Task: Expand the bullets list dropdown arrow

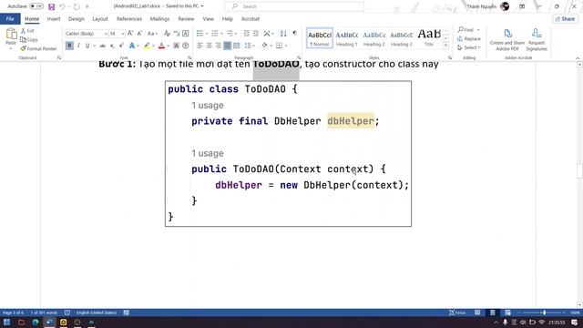Action: click(207, 34)
